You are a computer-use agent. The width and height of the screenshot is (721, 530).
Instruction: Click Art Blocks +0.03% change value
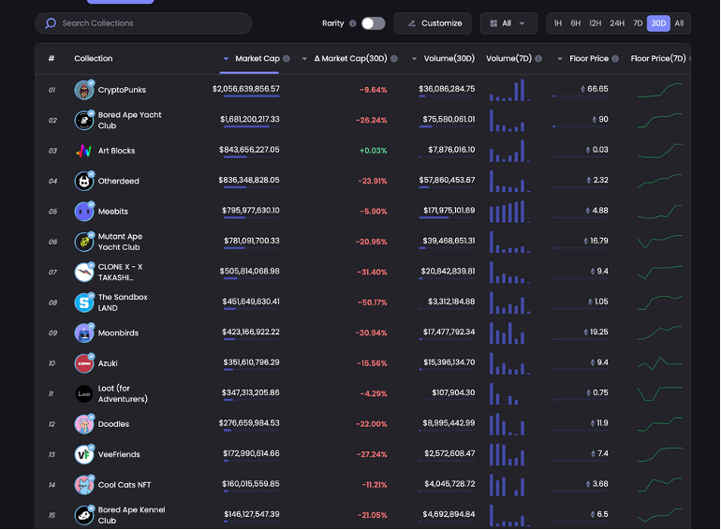pos(373,151)
